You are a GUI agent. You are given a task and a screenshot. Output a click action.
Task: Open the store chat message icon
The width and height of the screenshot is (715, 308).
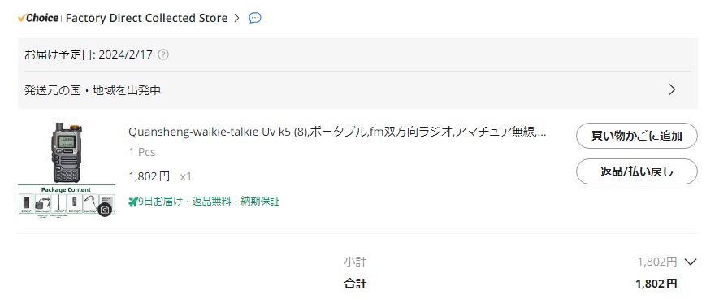[x=255, y=18]
